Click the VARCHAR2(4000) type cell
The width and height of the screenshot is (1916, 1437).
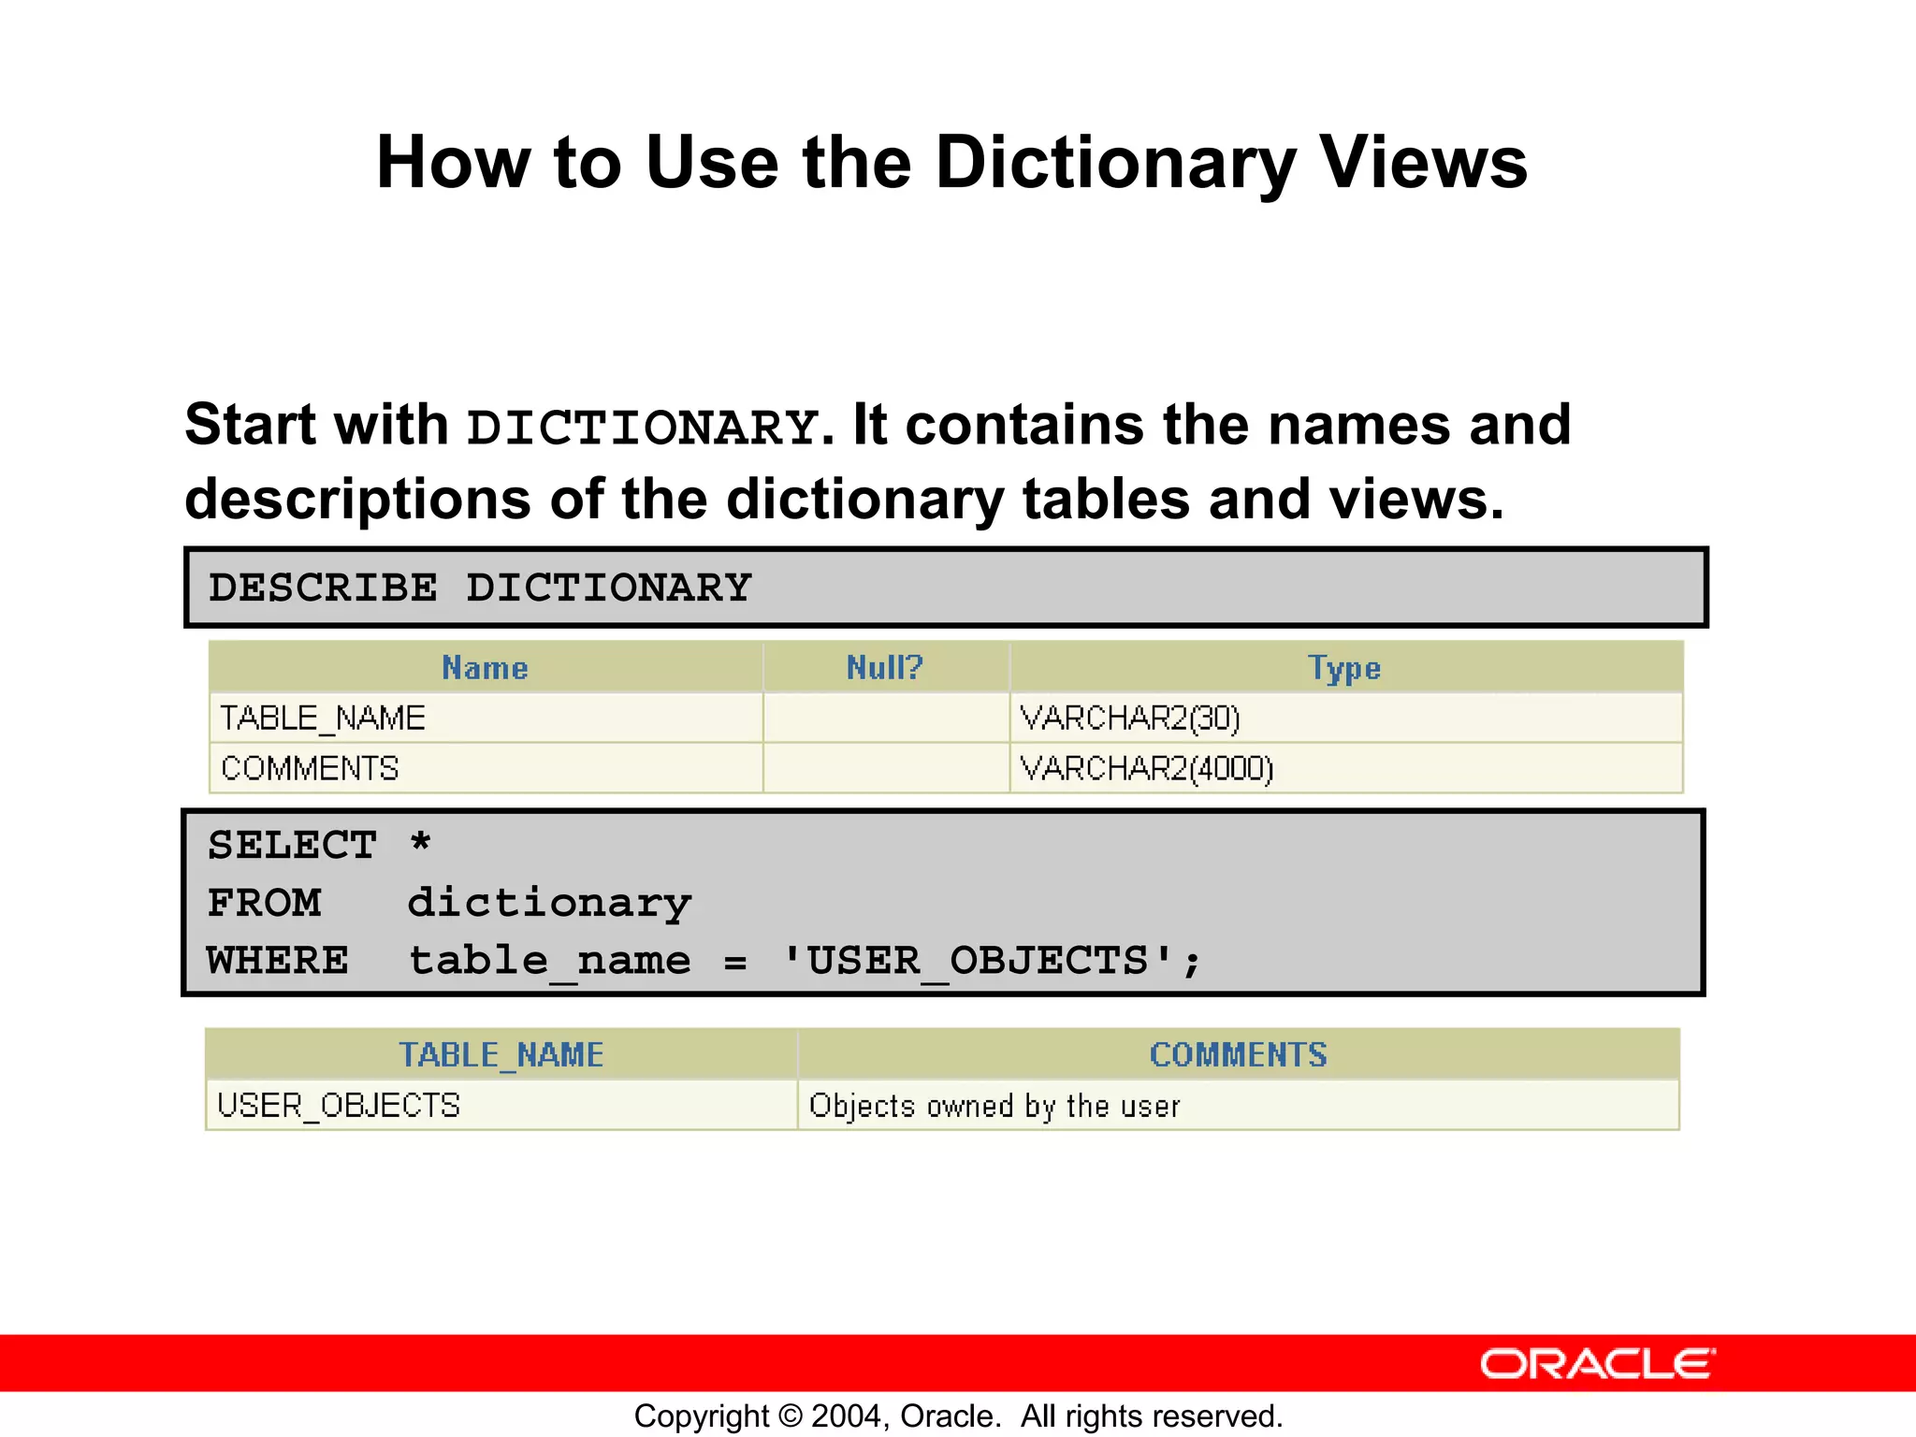coord(1147,769)
